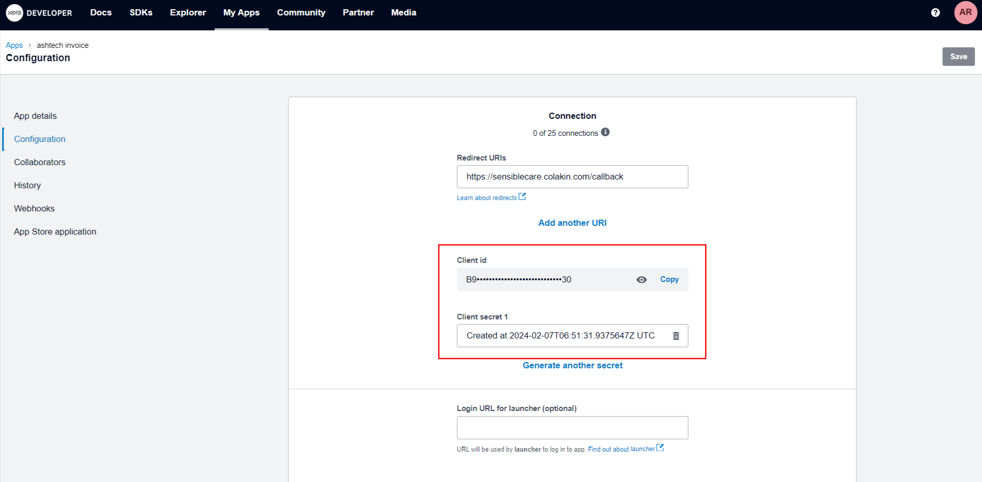Image resolution: width=982 pixels, height=482 pixels.
Task: Open App details in sidebar
Action: click(35, 116)
